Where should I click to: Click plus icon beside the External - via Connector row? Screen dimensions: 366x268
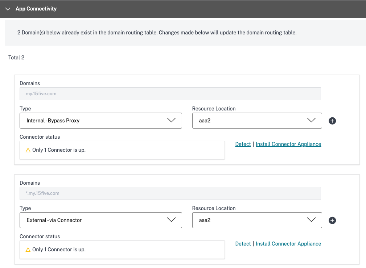[332, 221]
